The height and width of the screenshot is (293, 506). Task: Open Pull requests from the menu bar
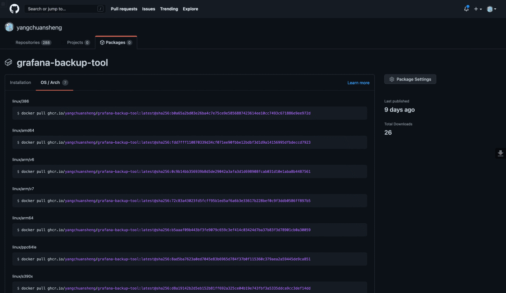click(x=124, y=8)
